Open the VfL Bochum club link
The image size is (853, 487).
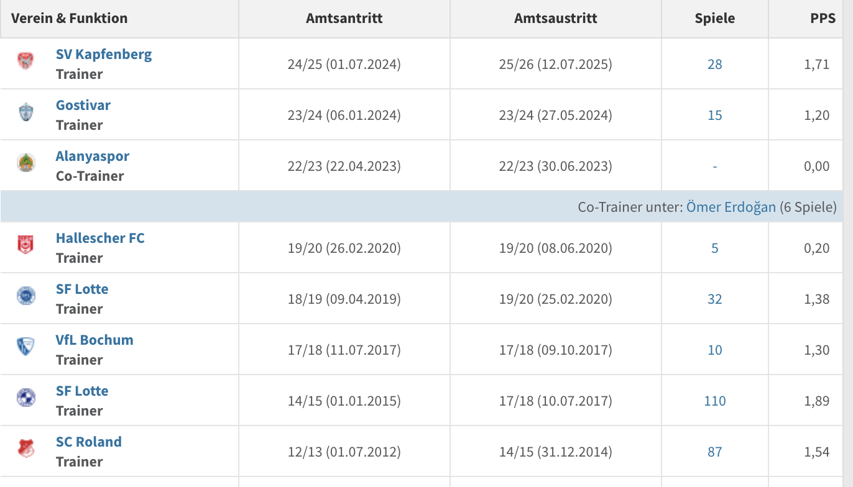coord(95,340)
